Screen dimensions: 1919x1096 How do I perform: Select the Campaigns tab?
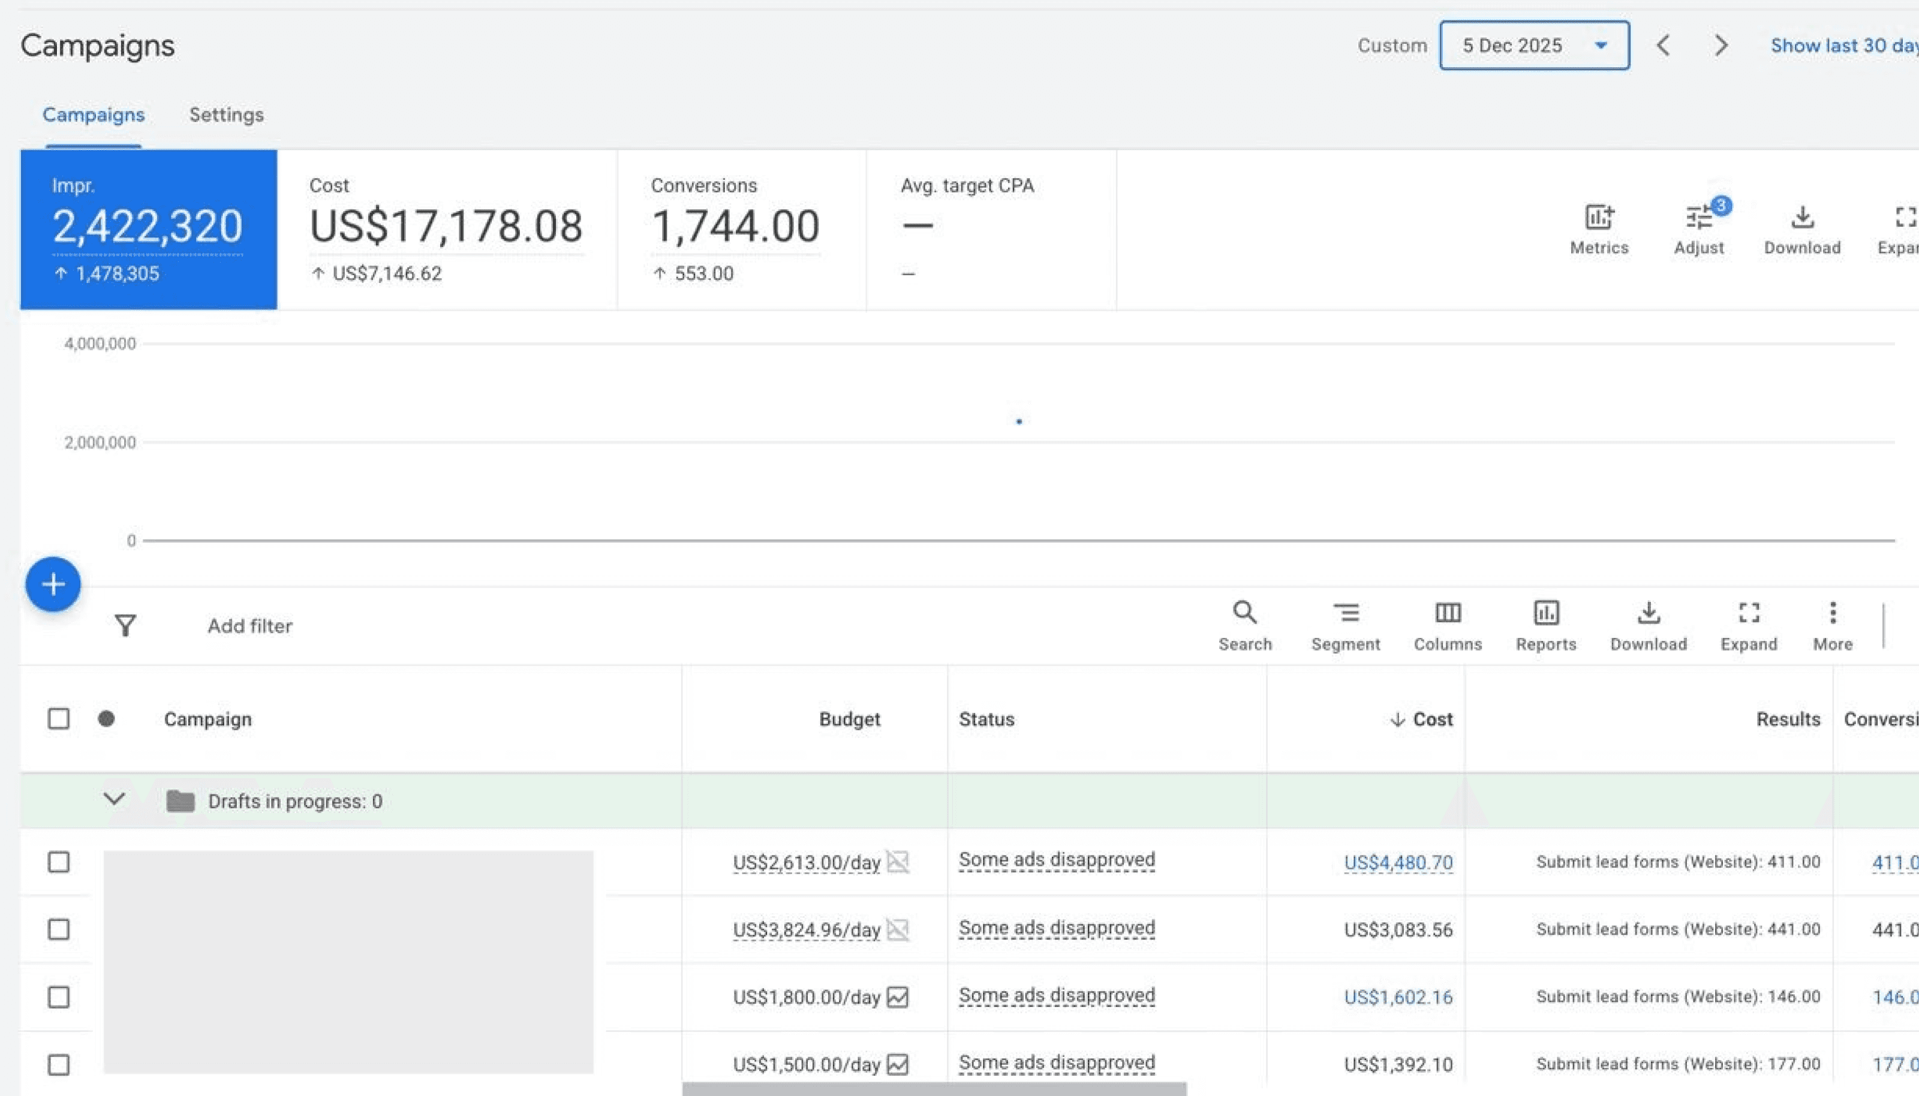point(94,115)
